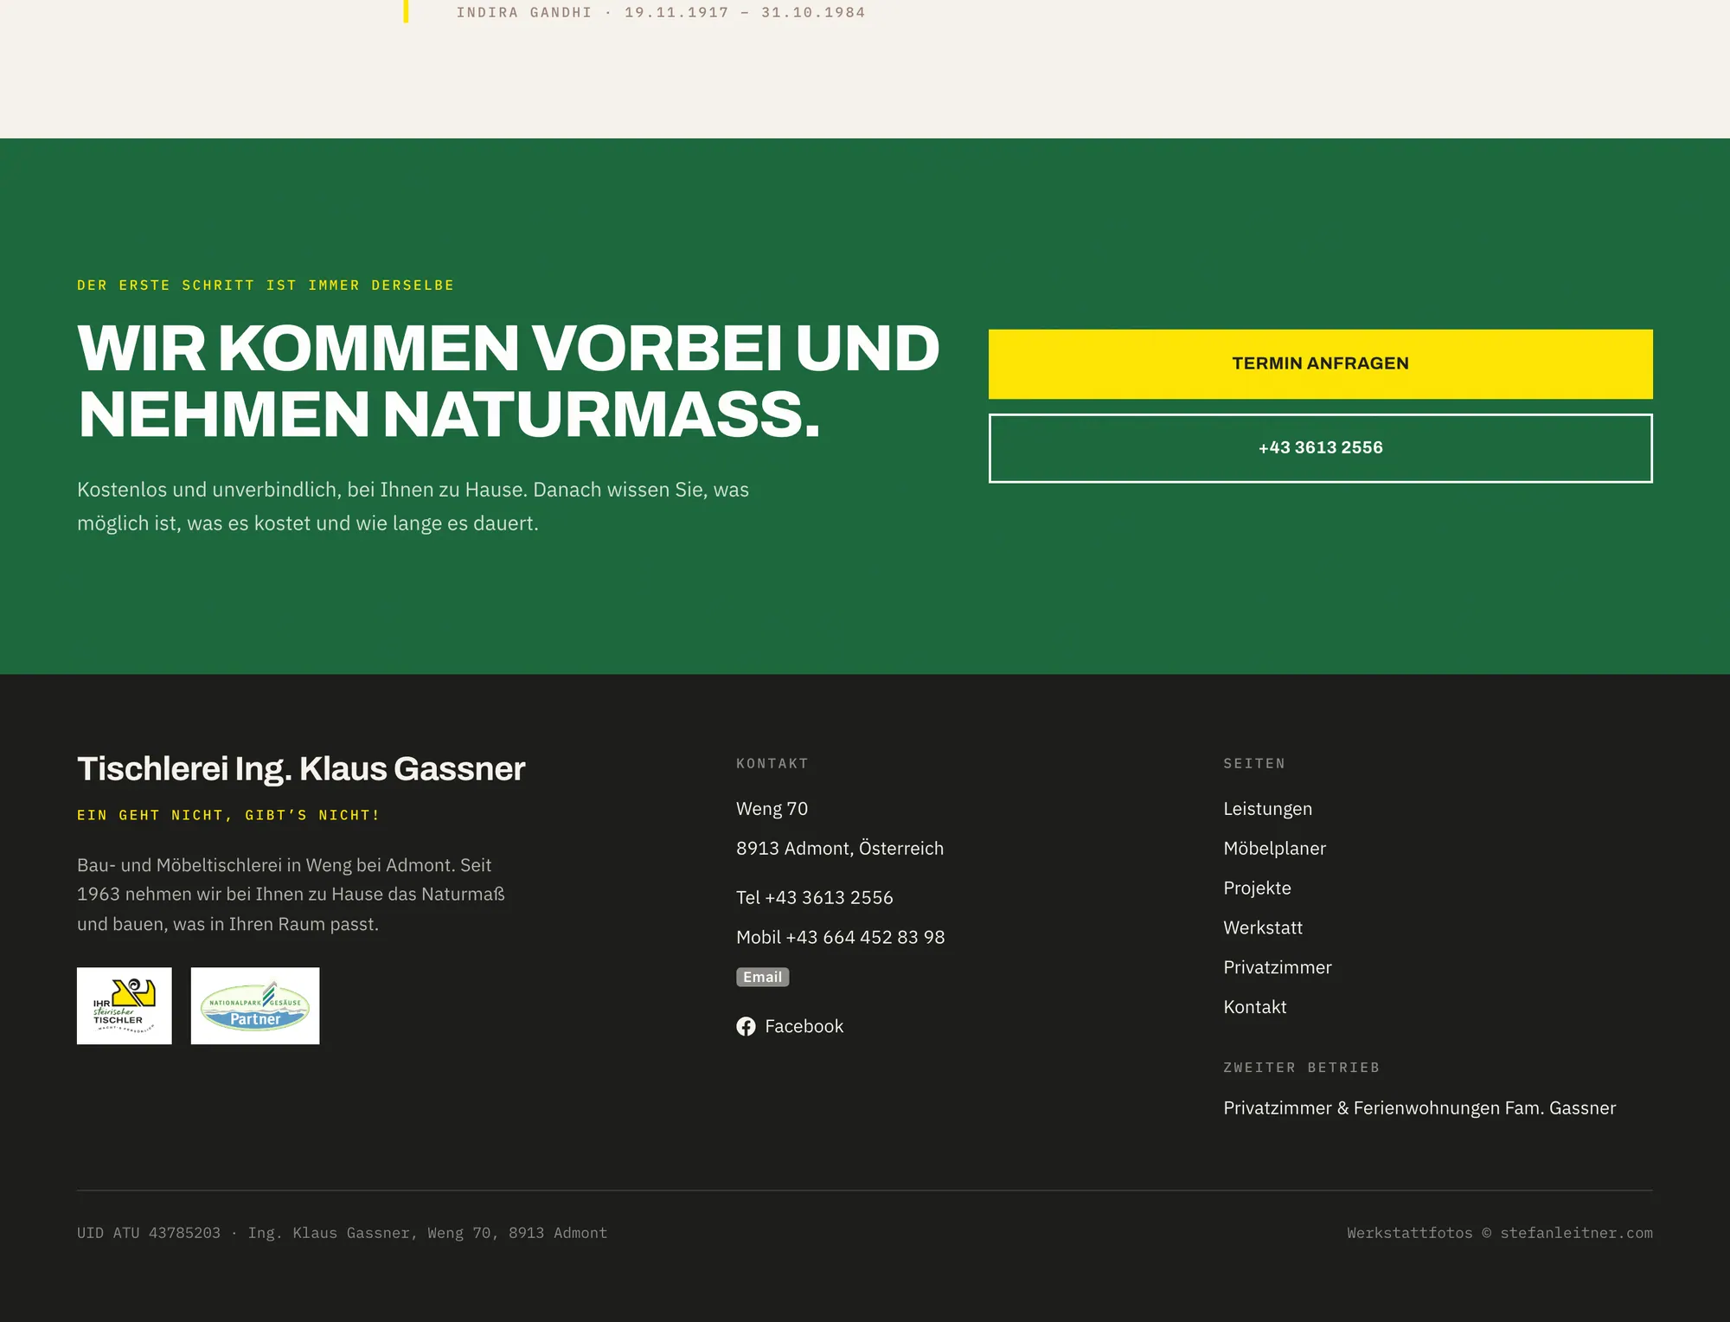
Task: Click the 8913 Admont, Österreich address
Action: (x=840, y=849)
